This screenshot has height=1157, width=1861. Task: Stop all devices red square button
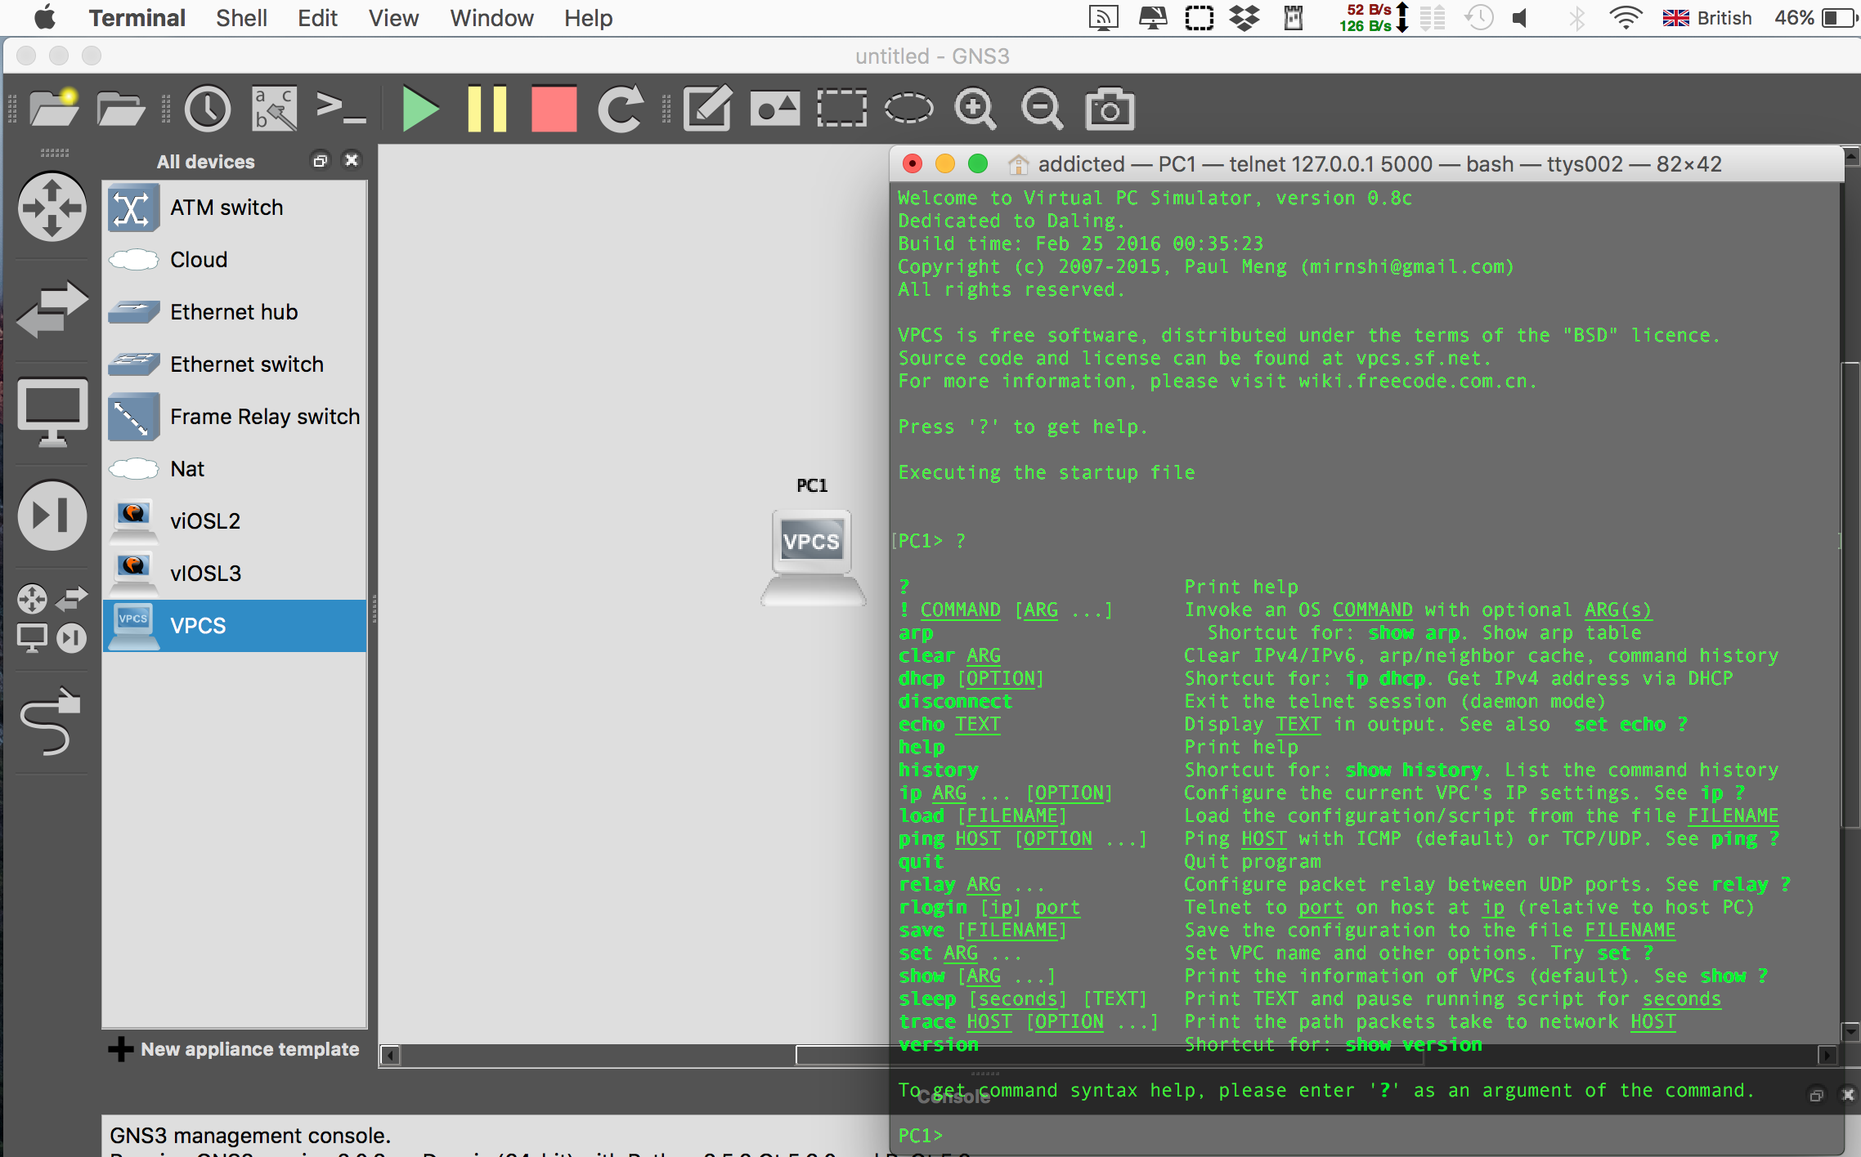[x=554, y=109]
